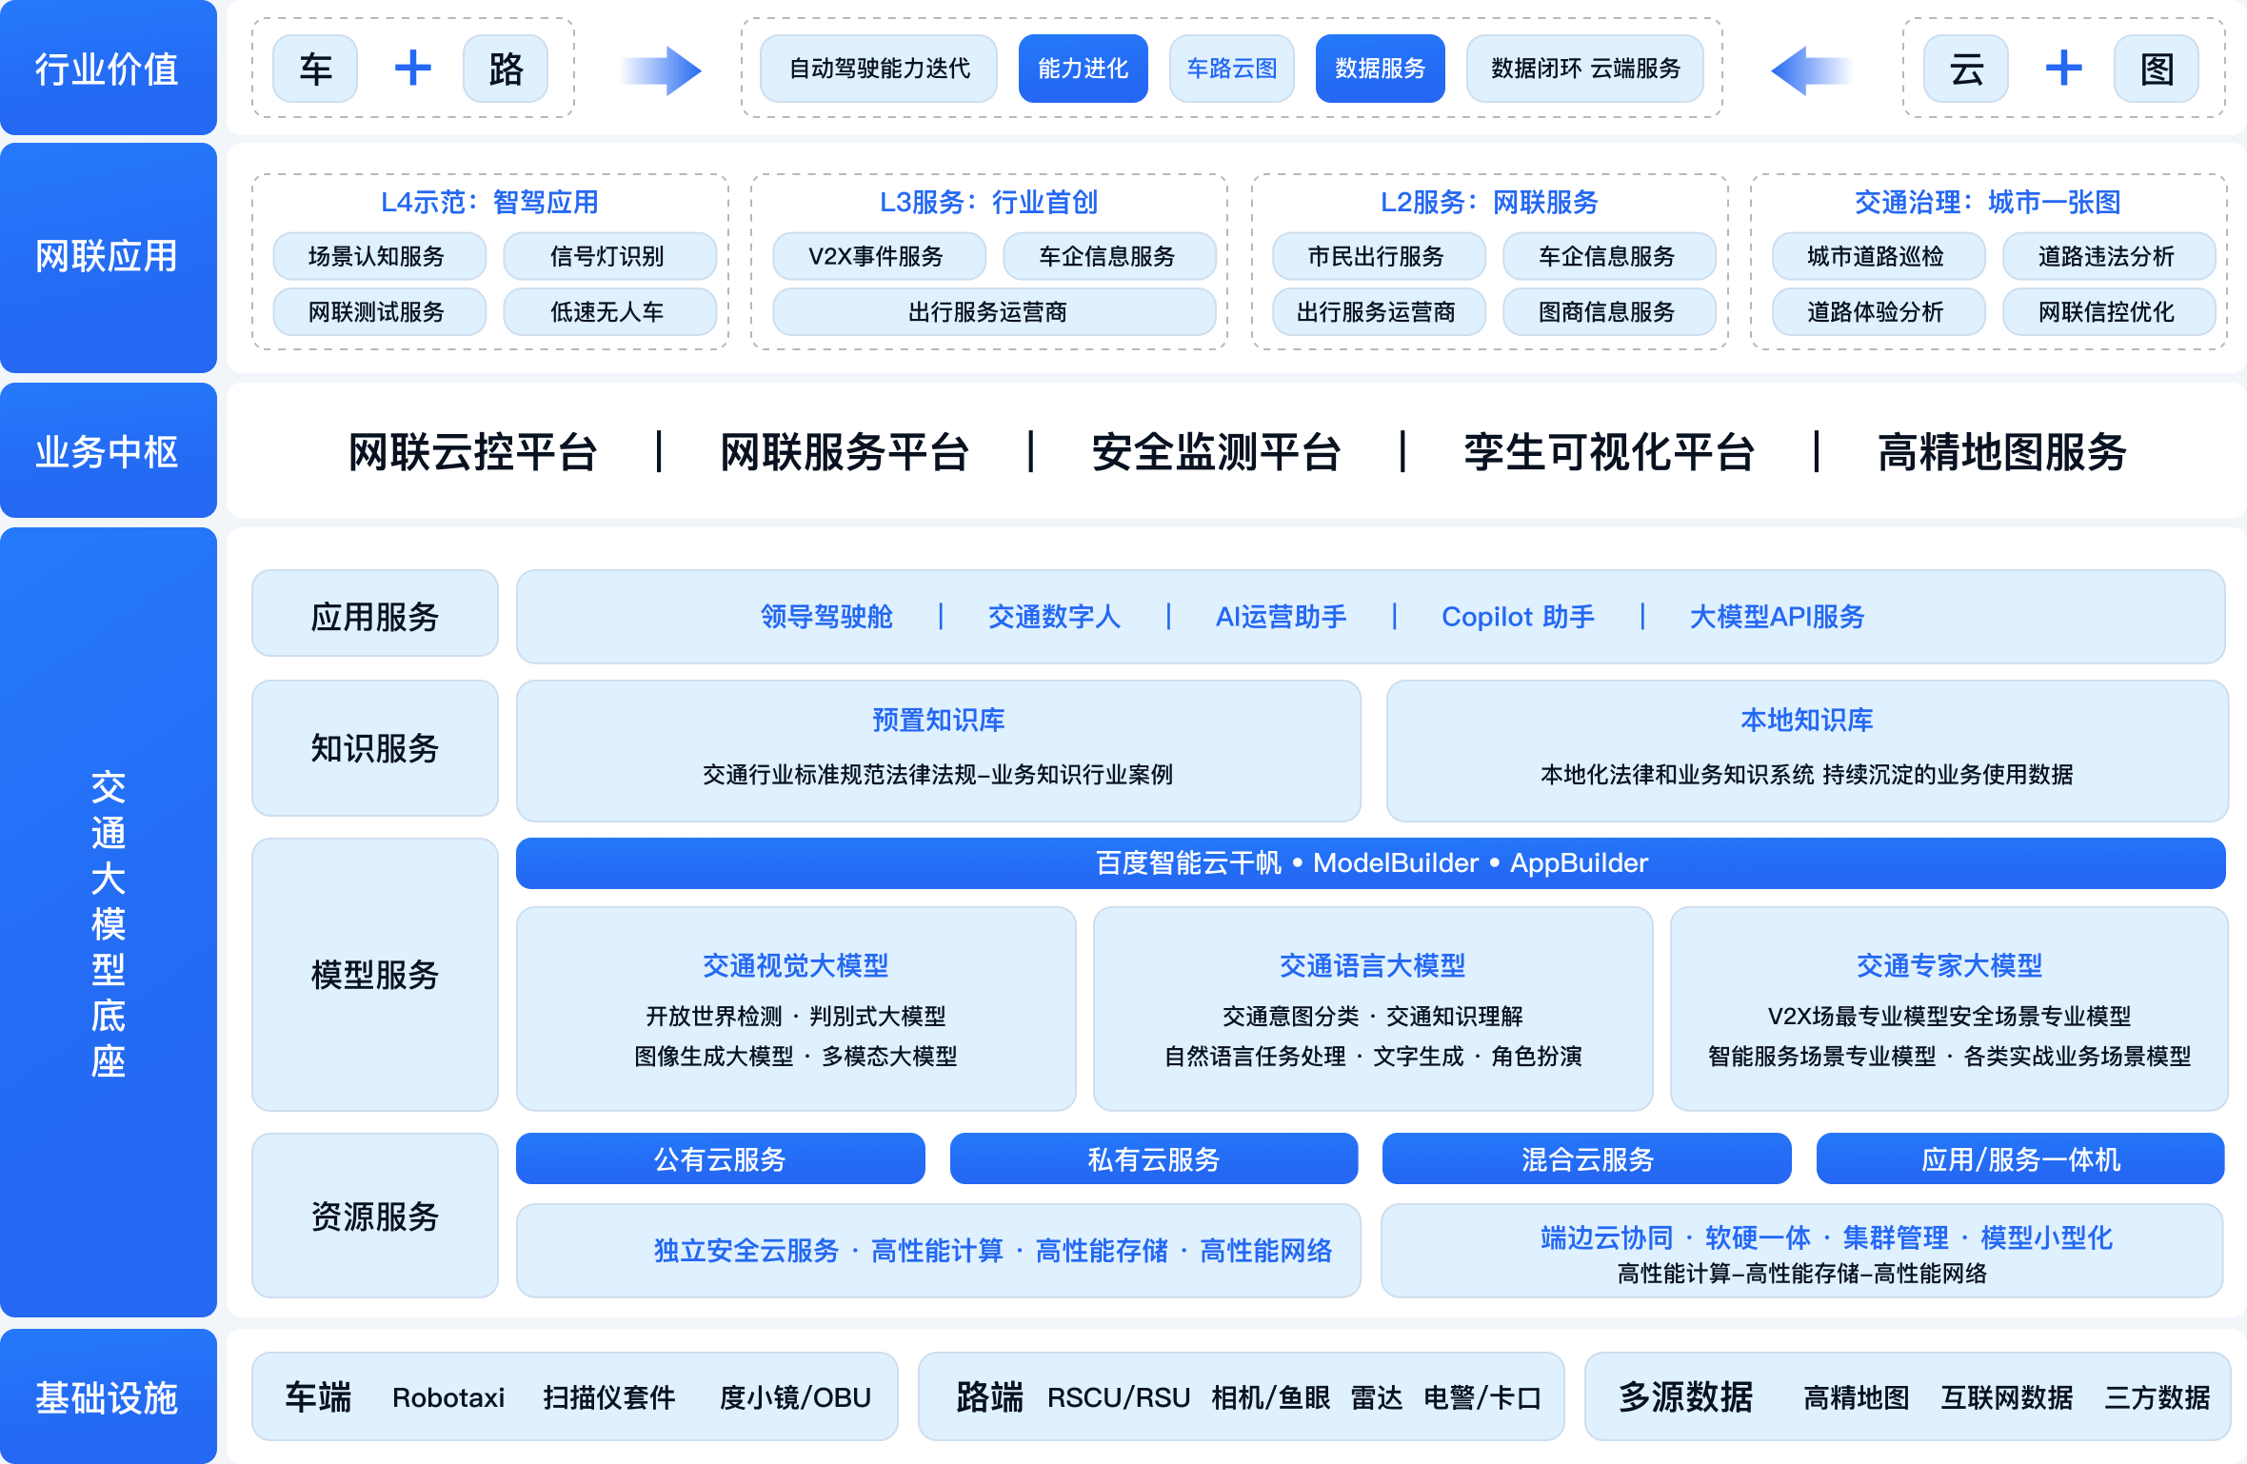
Task: Click the right arrow between 车+路 and capabilities
Action: point(664,68)
